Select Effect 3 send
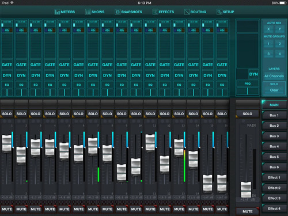Screen dimensions: 288x216 coord(274,198)
